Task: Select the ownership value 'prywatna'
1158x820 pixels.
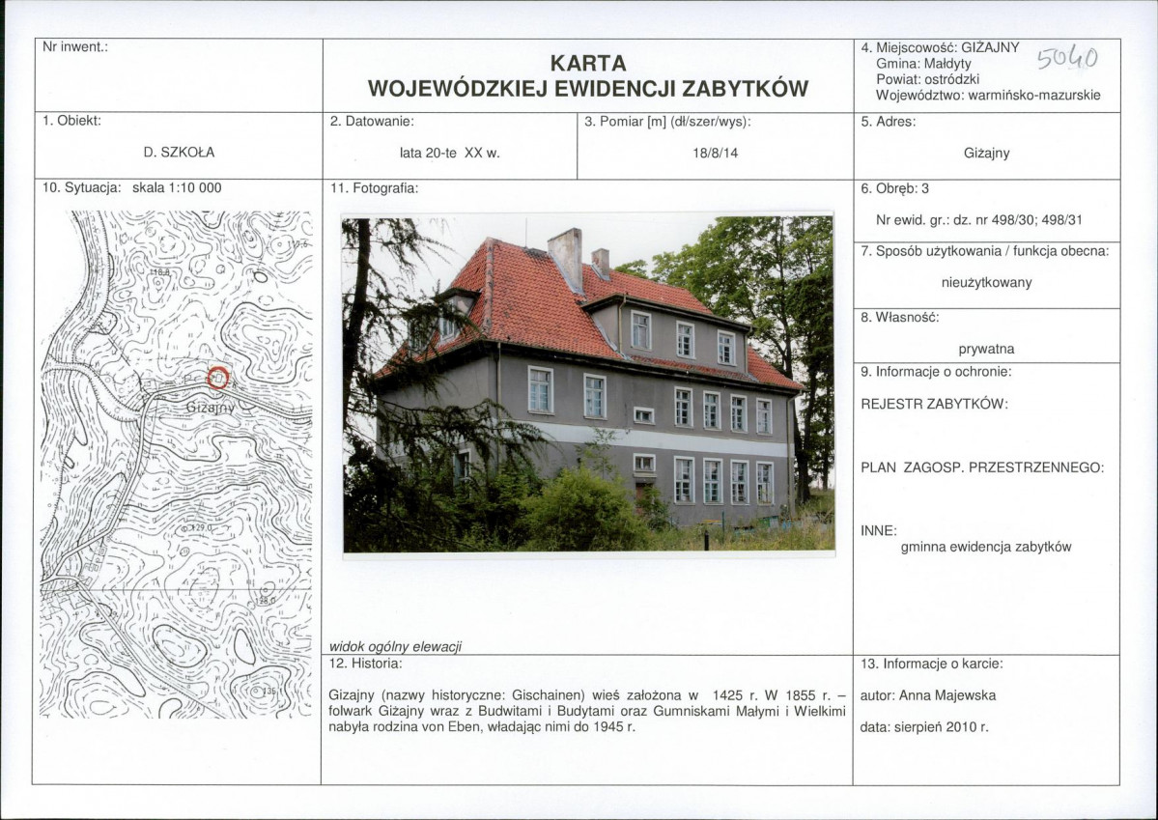Action: (x=987, y=350)
